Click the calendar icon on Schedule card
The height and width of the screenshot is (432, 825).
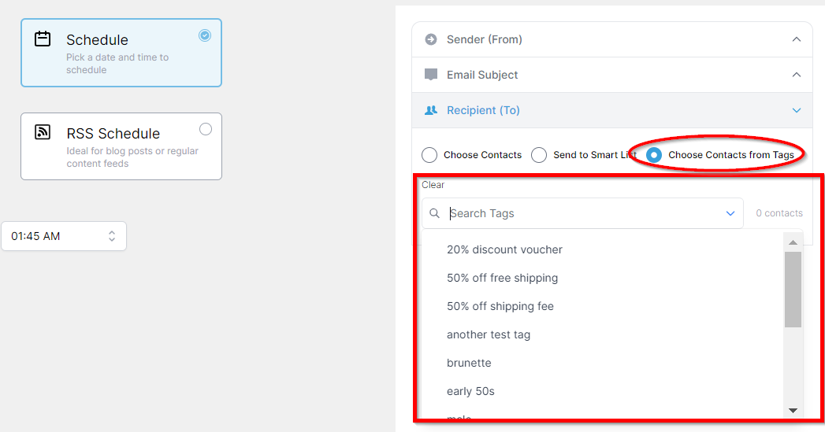[x=43, y=39]
